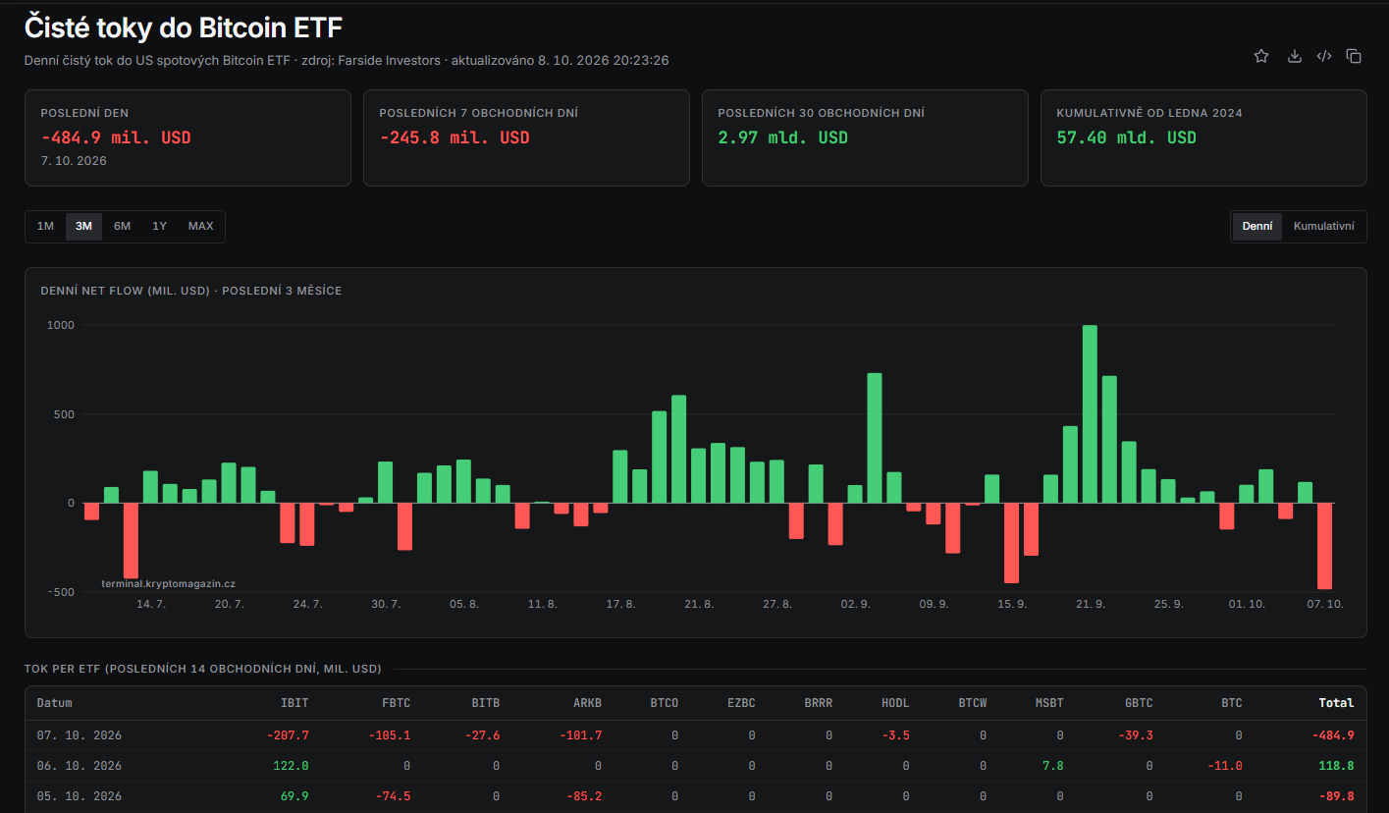This screenshot has height=813, width=1389.
Task: Click the 21. 9. x-axis date label
Action: [1091, 604]
